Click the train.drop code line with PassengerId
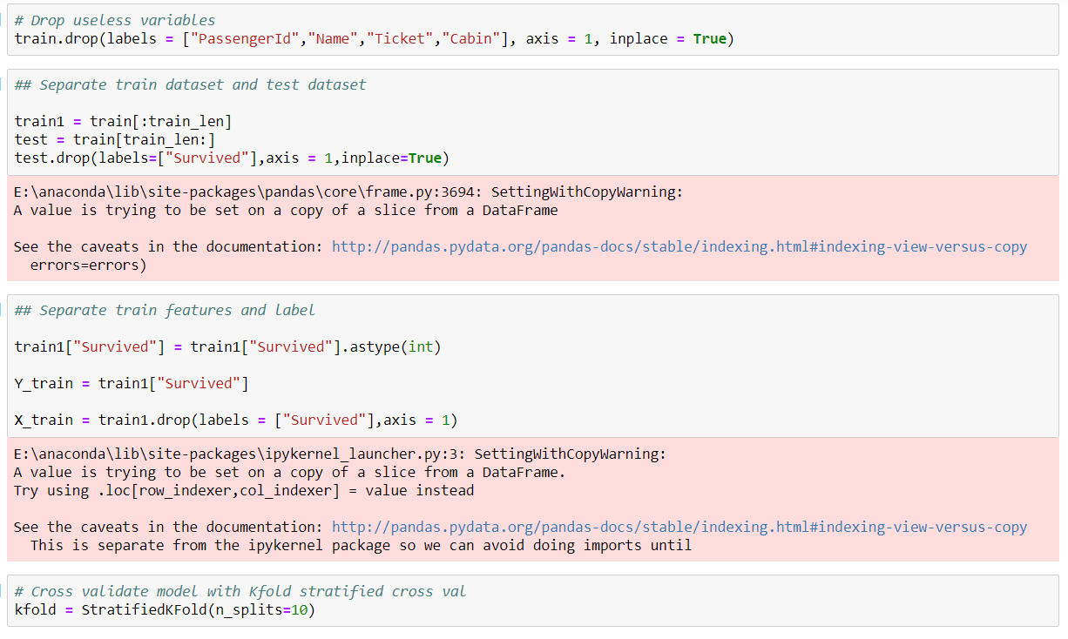The width and height of the screenshot is (1068, 639). point(375,38)
